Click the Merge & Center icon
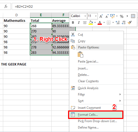Image resolution: width=138 pixels, height=132 pixels. pyautogui.click(x=133, y=16)
